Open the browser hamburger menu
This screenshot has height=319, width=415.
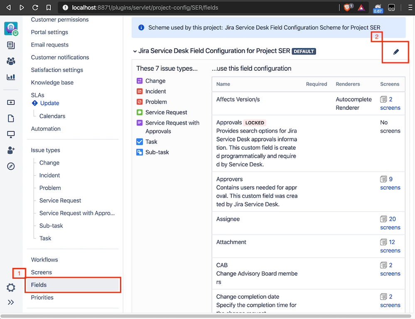pos(410,7)
